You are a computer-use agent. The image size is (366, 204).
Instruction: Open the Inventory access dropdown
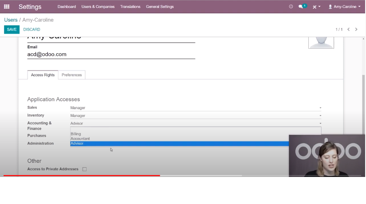point(196,116)
